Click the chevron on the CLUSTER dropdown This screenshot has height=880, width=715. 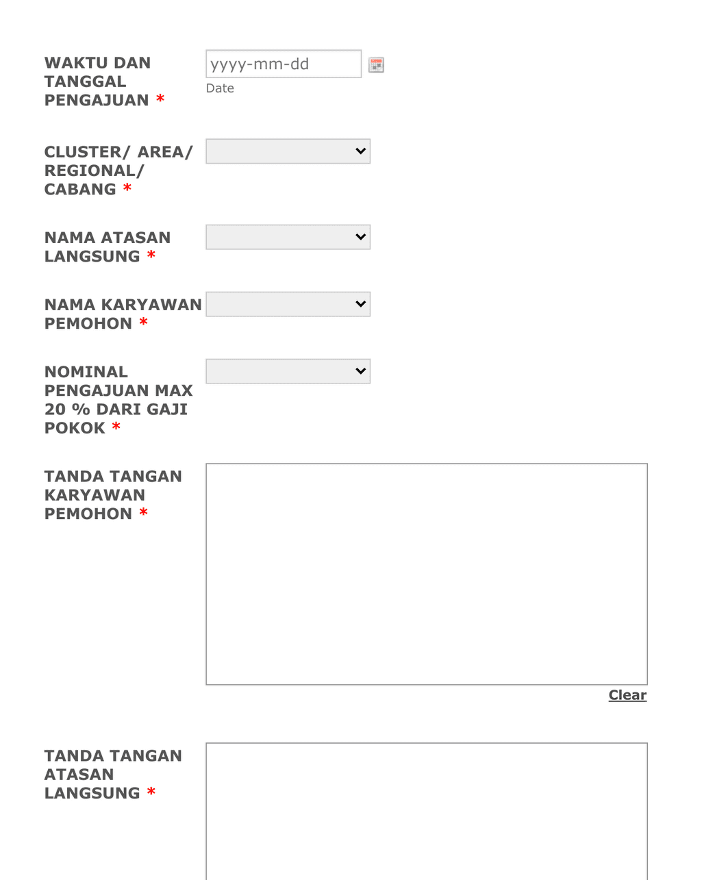(x=361, y=151)
